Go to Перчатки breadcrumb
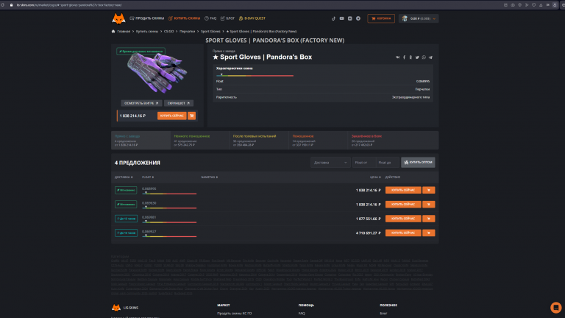Screen dimensions: 565x318 [187, 32]
